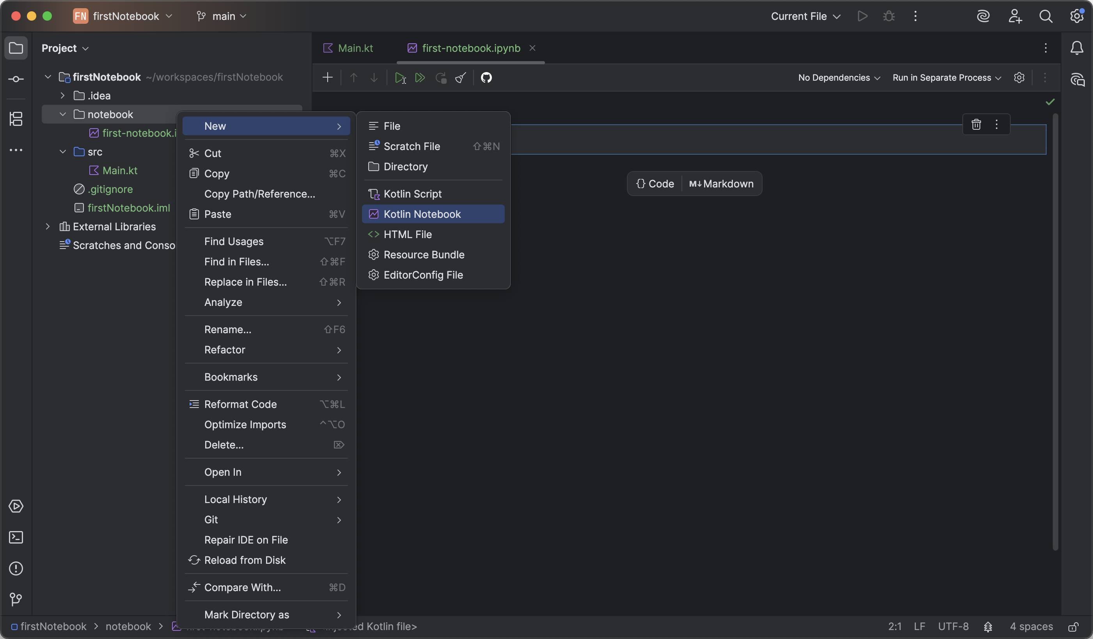The width and height of the screenshot is (1093, 639).
Task: Choose Kotlin Notebook from New submenu
Action: tap(433, 214)
